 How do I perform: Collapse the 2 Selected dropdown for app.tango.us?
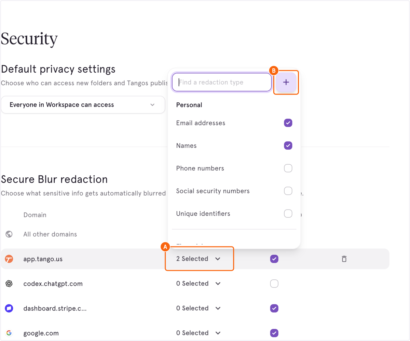(x=199, y=259)
